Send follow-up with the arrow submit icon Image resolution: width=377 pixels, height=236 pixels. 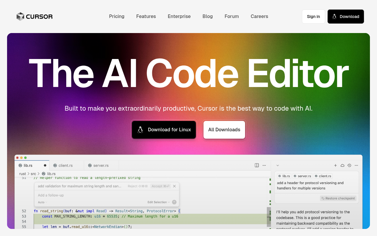(x=174, y=202)
